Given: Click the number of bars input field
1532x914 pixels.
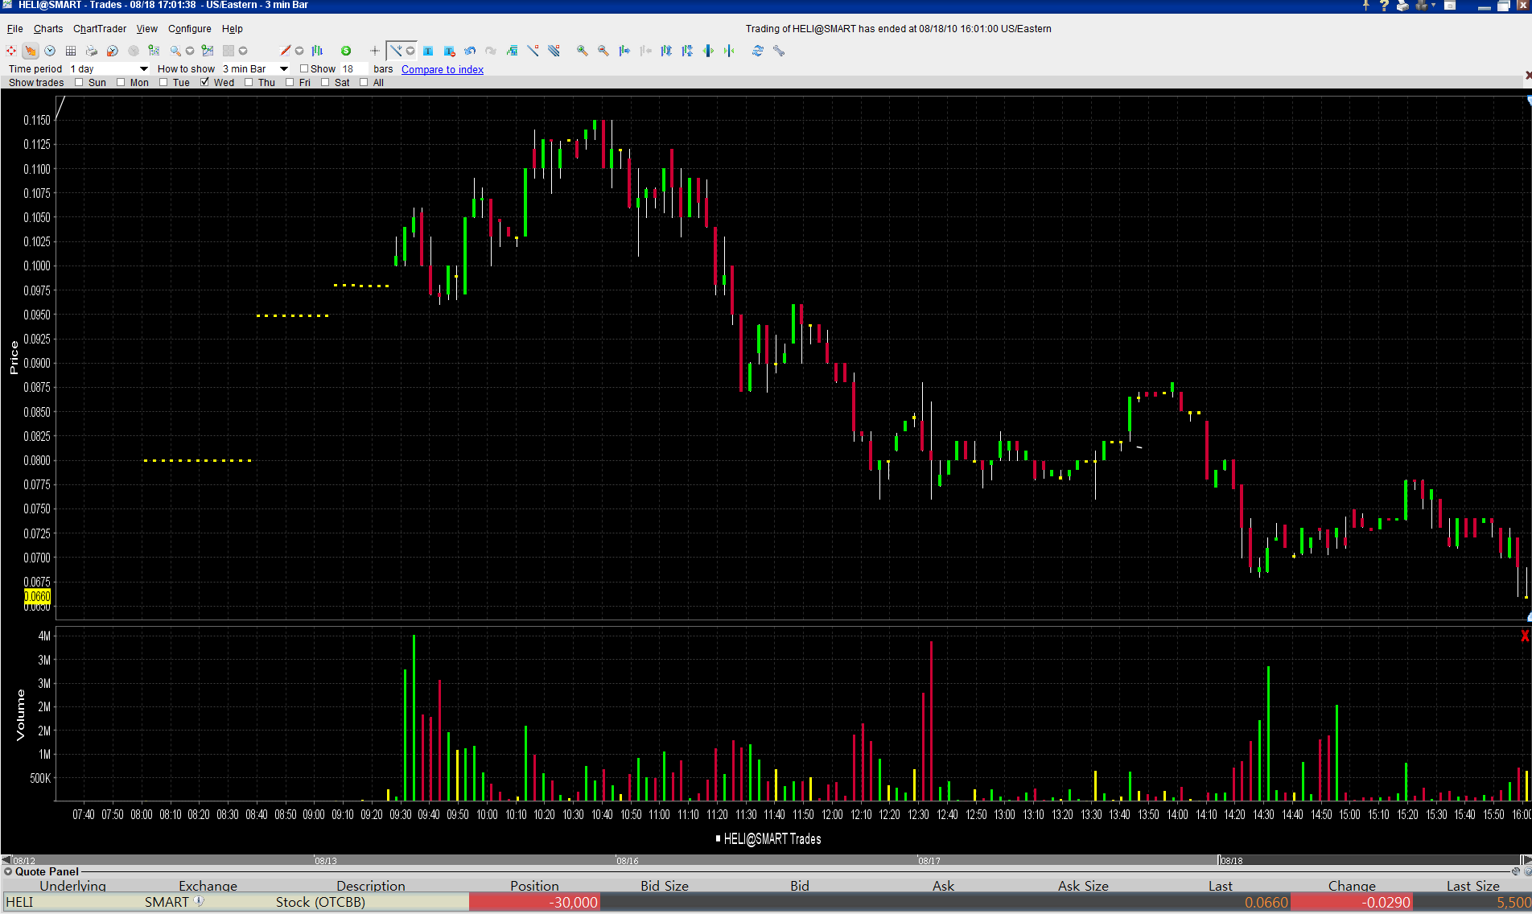Looking at the screenshot, I should [353, 68].
